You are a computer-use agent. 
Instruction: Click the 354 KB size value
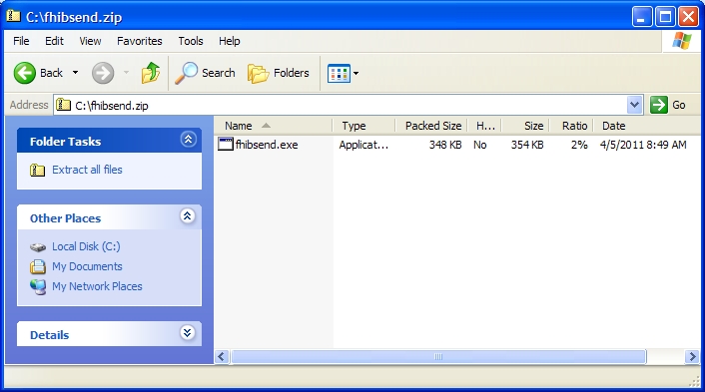[x=527, y=145]
